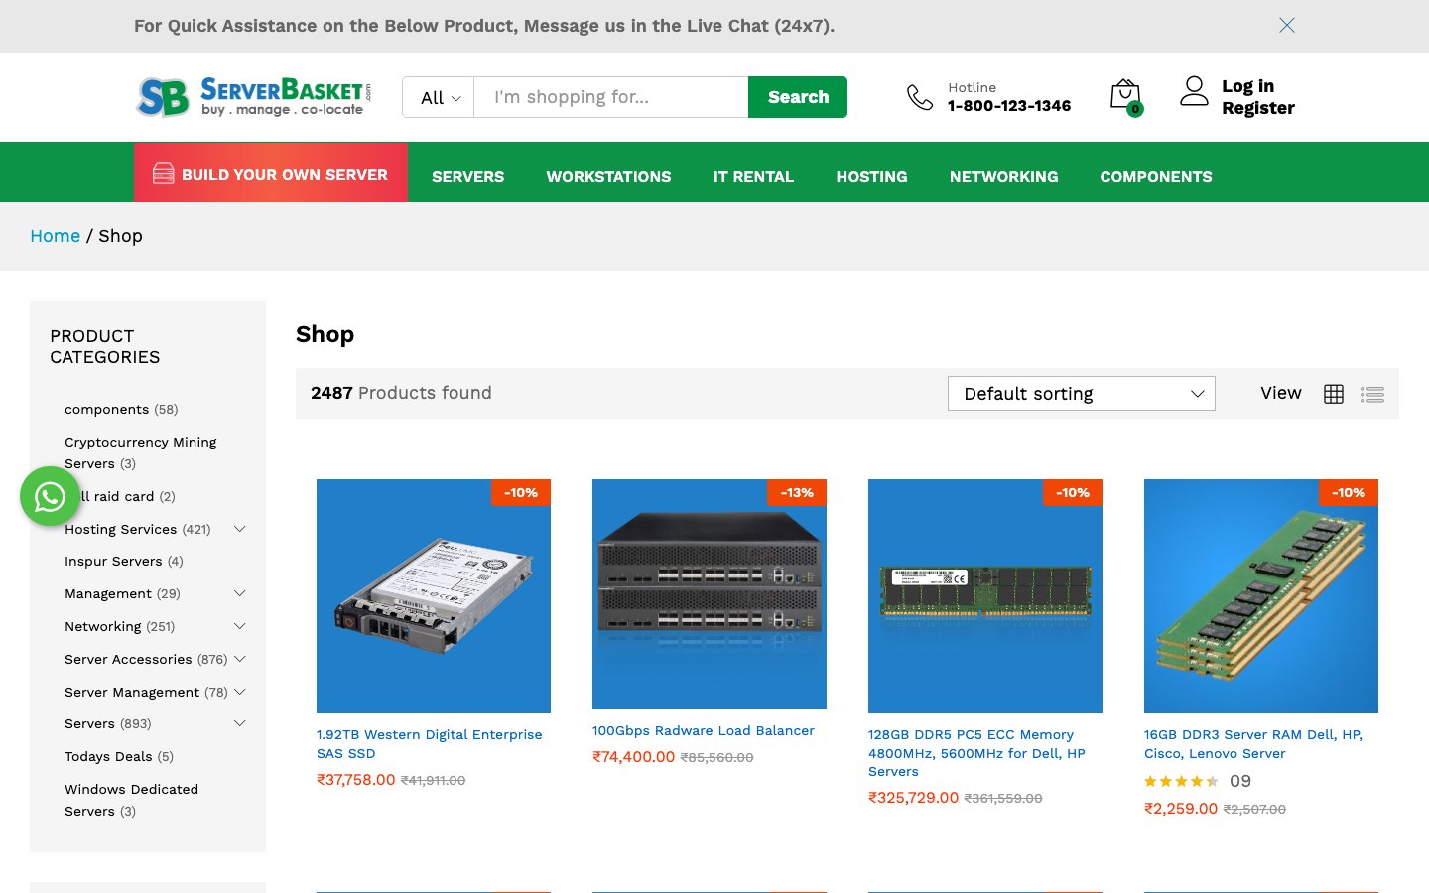1429x893 pixels.
Task: Select Hosting Services category link
Action: (x=120, y=529)
